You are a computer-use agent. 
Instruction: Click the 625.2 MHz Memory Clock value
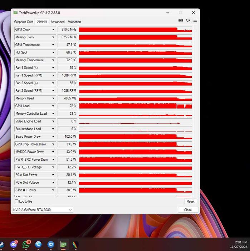(67, 37)
